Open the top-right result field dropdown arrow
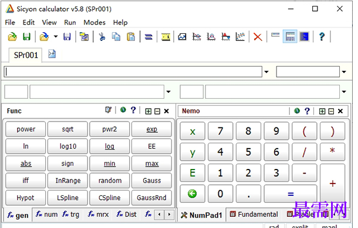This screenshot has width=358, height=228. point(344,72)
